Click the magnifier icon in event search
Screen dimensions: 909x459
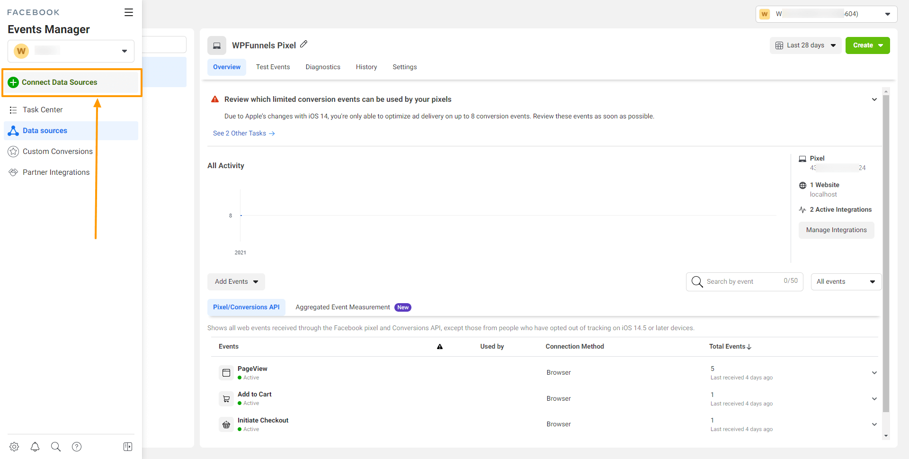click(697, 282)
